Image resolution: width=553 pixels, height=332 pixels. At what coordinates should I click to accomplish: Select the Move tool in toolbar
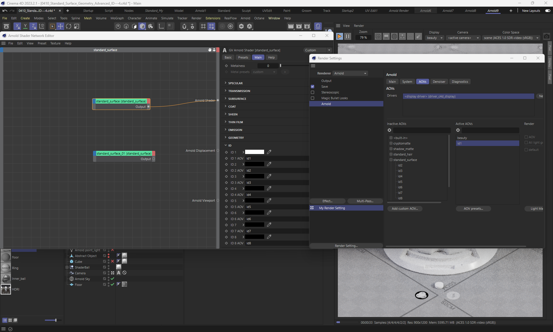[60, 26]
